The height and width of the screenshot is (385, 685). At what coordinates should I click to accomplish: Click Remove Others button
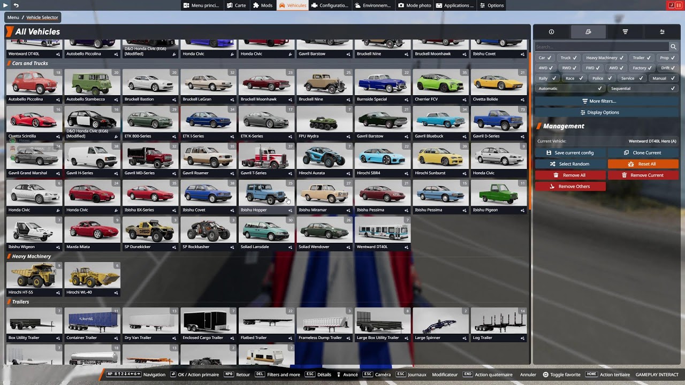(570, 187)
